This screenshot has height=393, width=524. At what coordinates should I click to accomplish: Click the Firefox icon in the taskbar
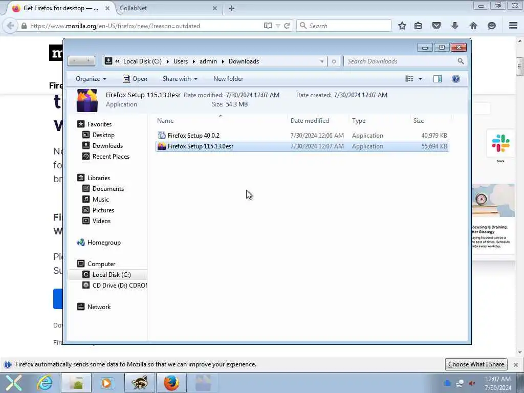(171, 383)
